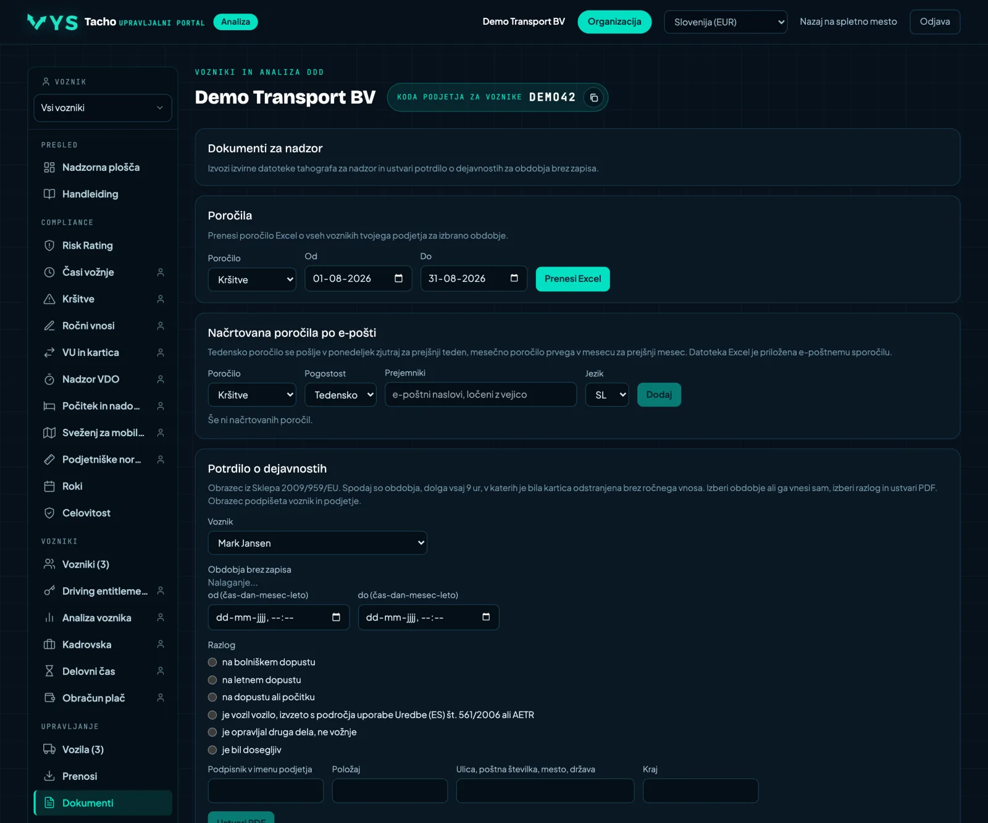Open the Vsi vozniki driver dropdown
Image resolution: width=988 pixels, height=823 pixels.
[103, 108]
